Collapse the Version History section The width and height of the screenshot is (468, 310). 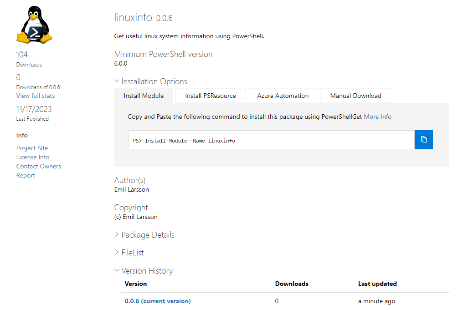click(144, 271)
